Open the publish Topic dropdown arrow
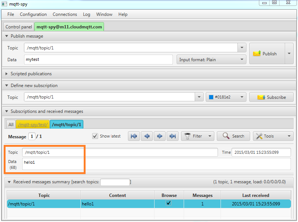Screen dimensions: 298x222 point(242,48)
